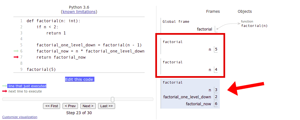Click the execution step slider handle

(112, 99)
